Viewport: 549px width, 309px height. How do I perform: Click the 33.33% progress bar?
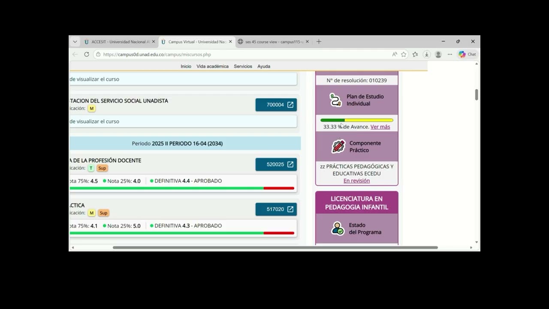coord(357,120)
